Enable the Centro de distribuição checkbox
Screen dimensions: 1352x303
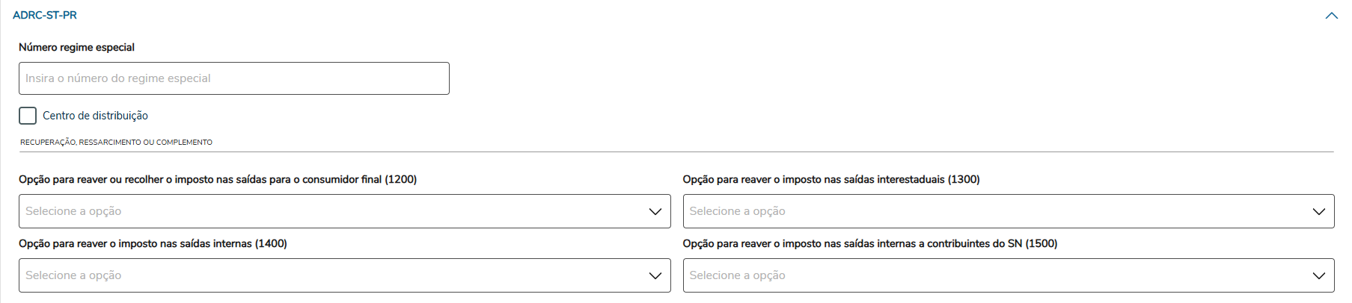28,116
